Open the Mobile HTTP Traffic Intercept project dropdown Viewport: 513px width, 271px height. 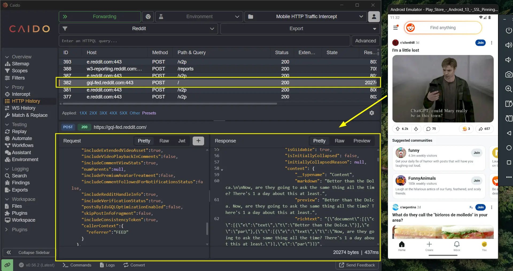tap(306, 17)
